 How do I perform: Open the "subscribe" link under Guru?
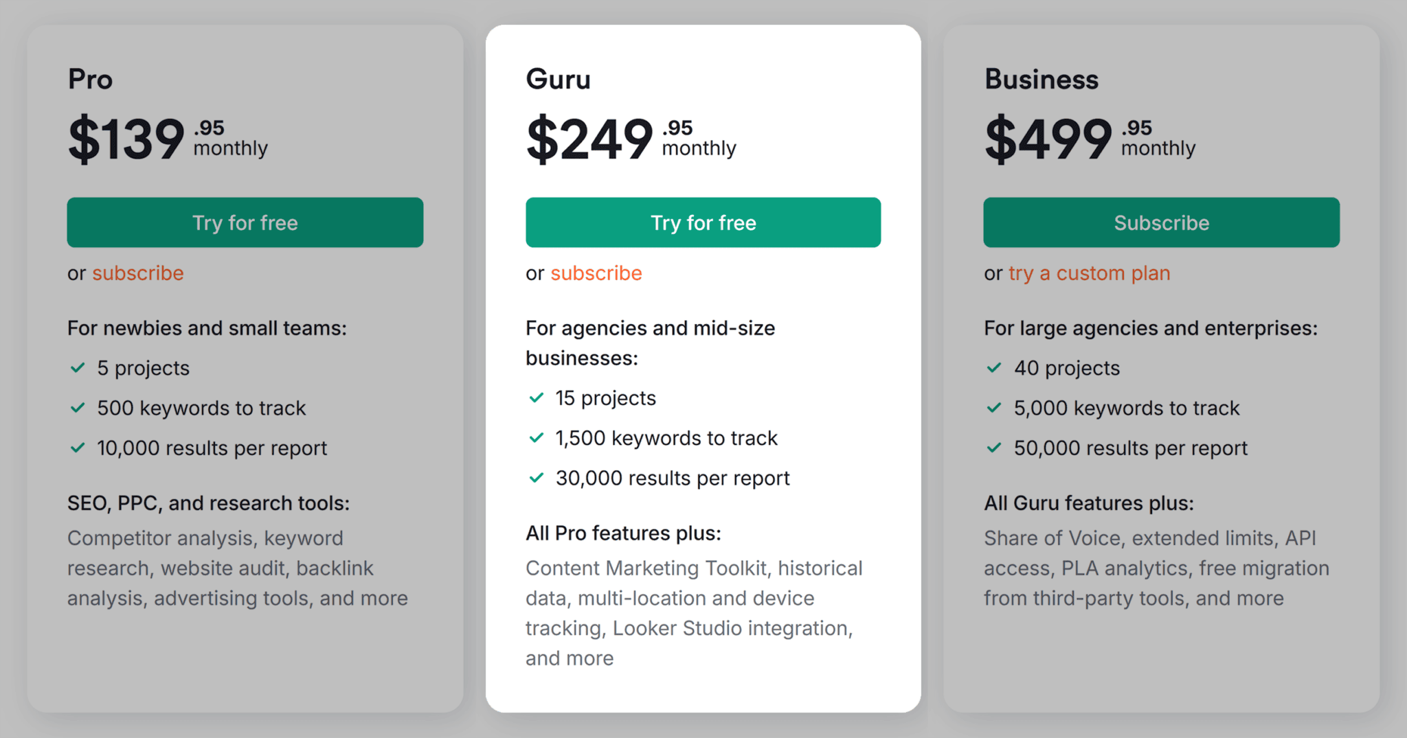coord(595,273)
